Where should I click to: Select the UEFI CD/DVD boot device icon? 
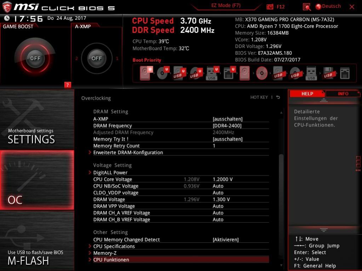click(x=163, y=73)
